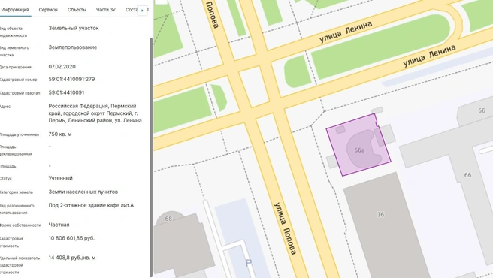
Task: Click the cadastral value 10 806 601,86 руб.
Action: (71, 238)
